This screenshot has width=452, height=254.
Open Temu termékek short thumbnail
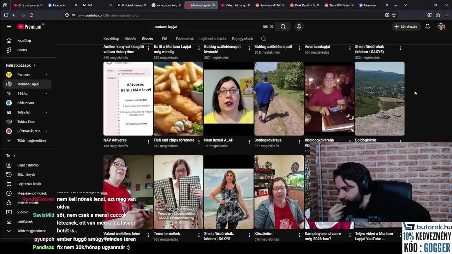click(x=178, y=192)
